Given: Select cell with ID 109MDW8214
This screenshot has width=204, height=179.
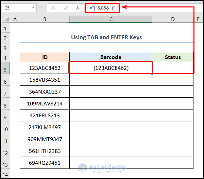Looking at the screenshot, I should tap(45, 103).
